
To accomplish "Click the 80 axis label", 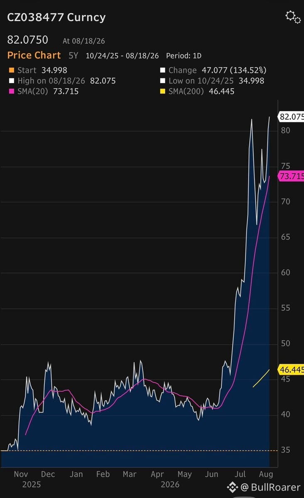I will [x=286, y=130].
